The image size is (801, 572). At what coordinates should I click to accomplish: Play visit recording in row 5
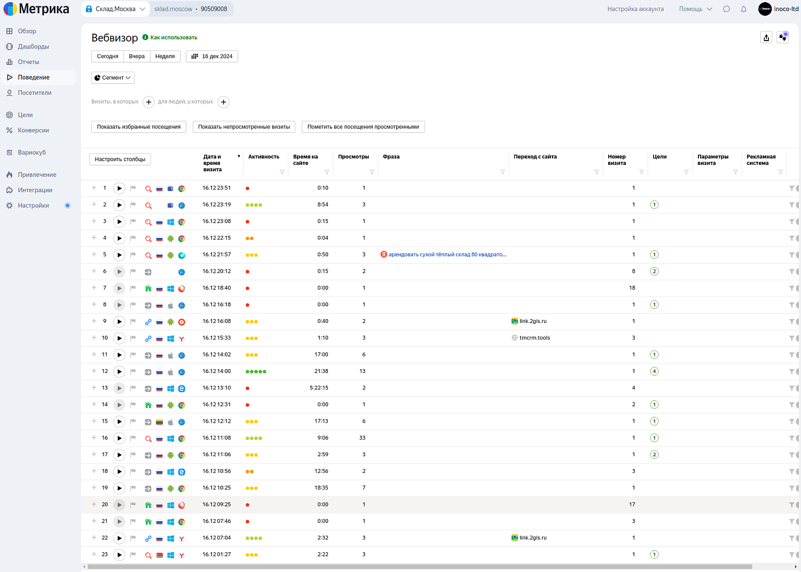pyautogui.click(x=119, y=255)
